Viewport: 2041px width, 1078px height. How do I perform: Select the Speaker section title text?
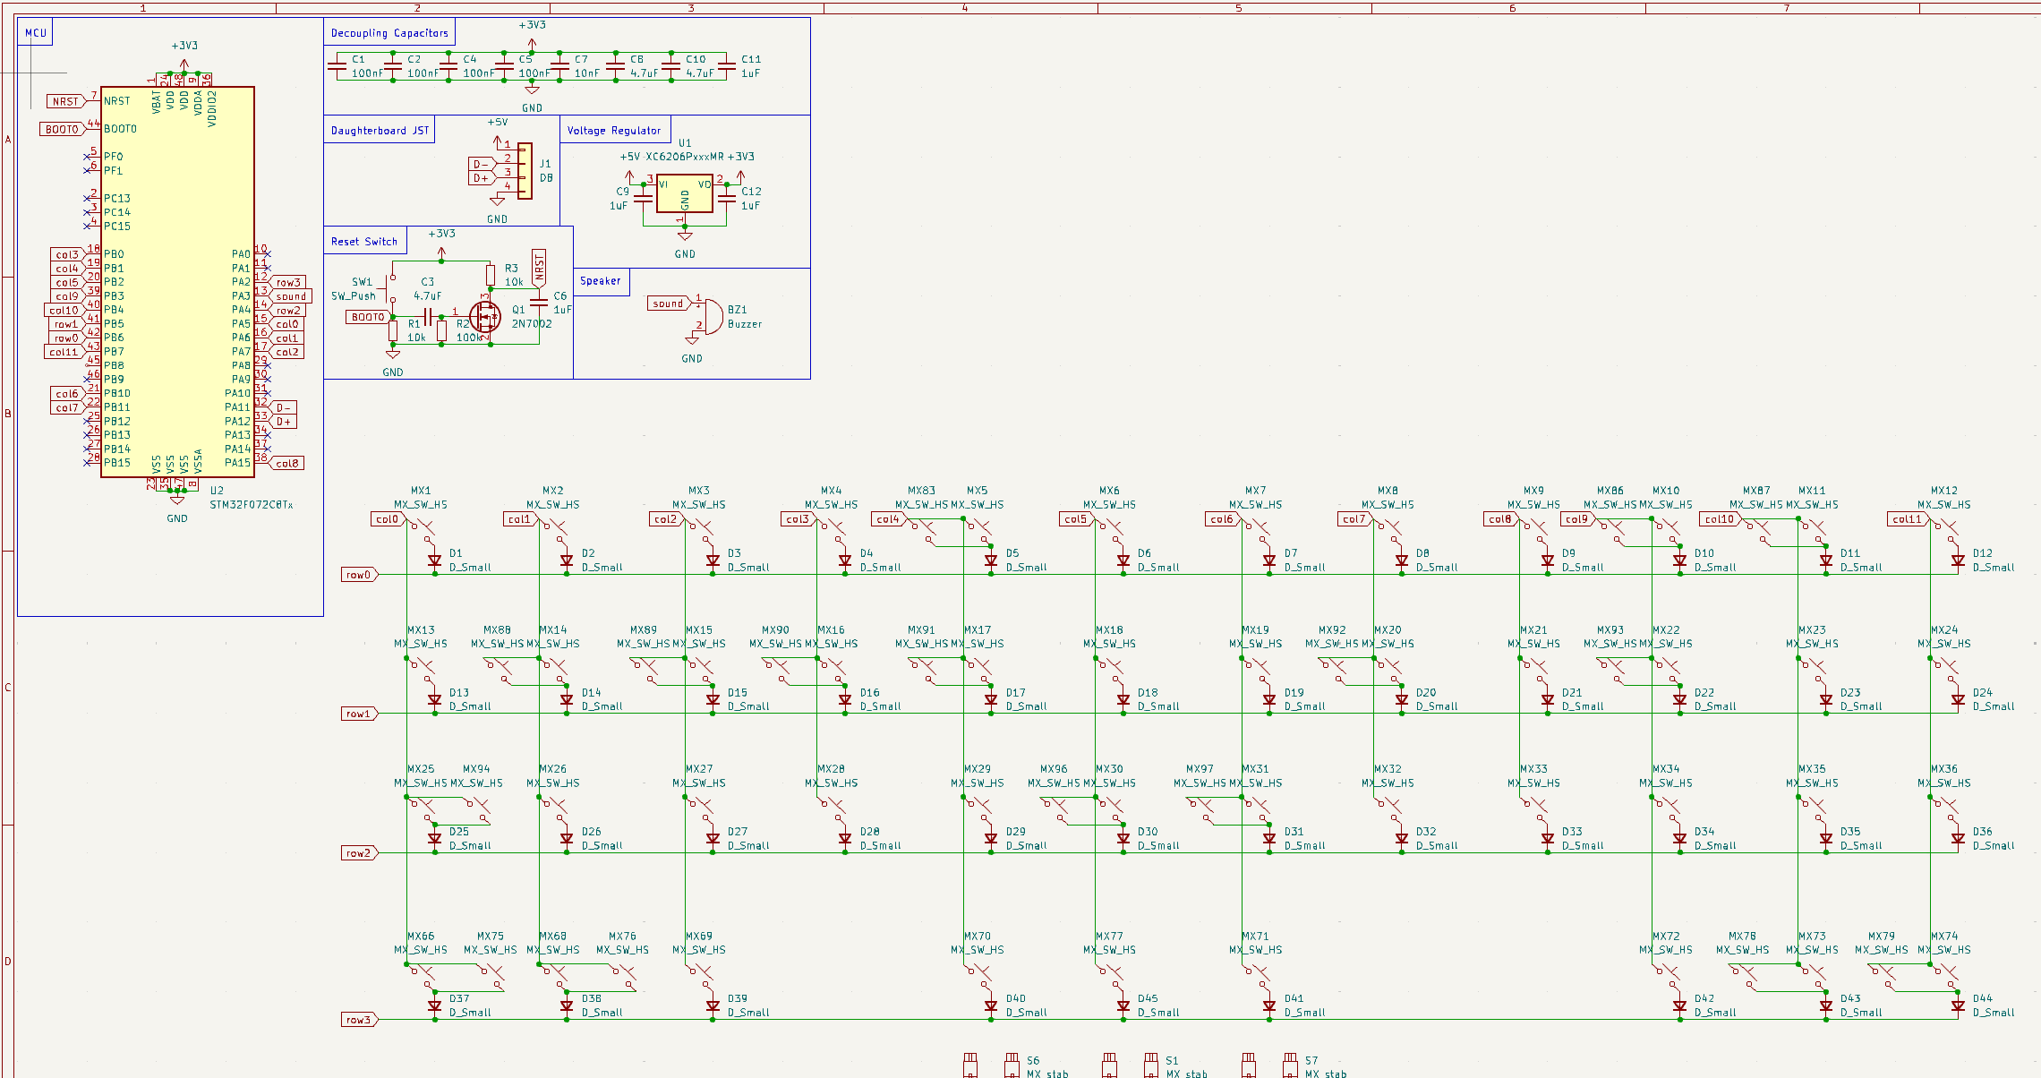[600, 281]
